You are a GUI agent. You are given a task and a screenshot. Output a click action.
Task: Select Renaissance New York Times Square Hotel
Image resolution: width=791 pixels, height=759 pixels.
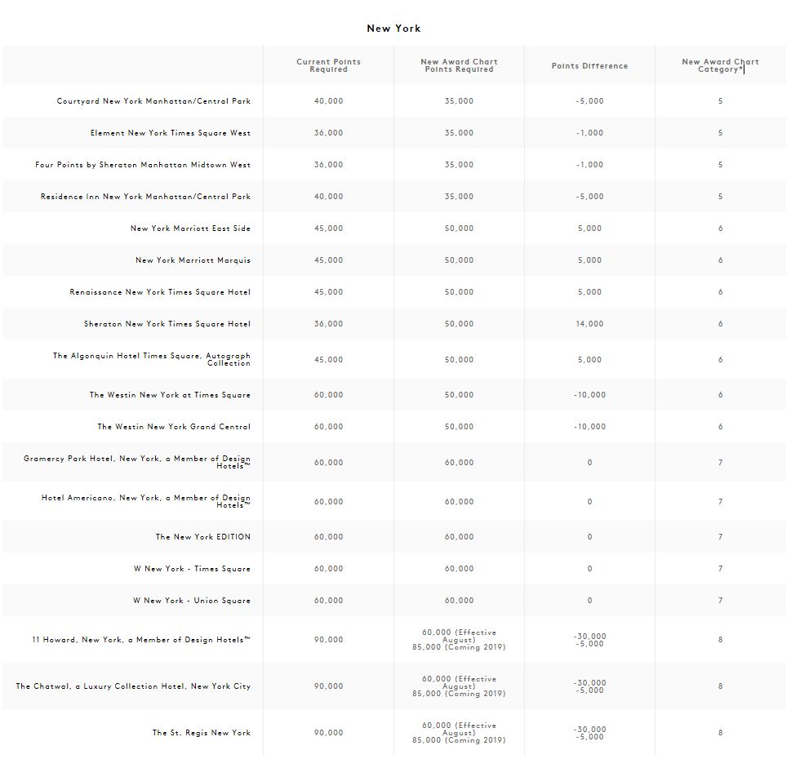[160, 292]
